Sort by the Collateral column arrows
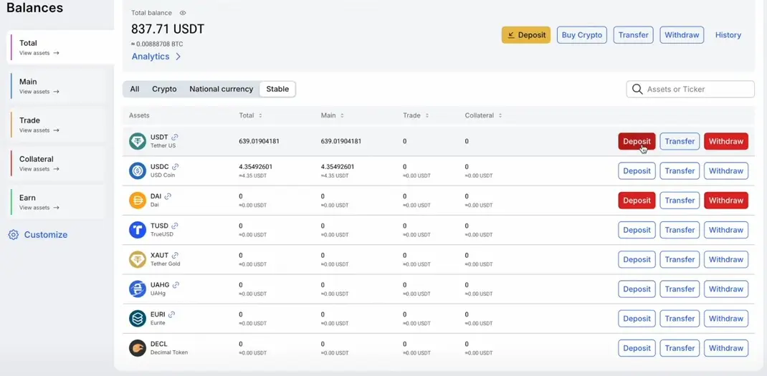Viewport: 767px width, 376px height. [500, 116]
